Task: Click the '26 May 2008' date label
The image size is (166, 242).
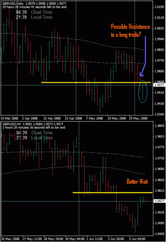Action: [x=10, y=239]
